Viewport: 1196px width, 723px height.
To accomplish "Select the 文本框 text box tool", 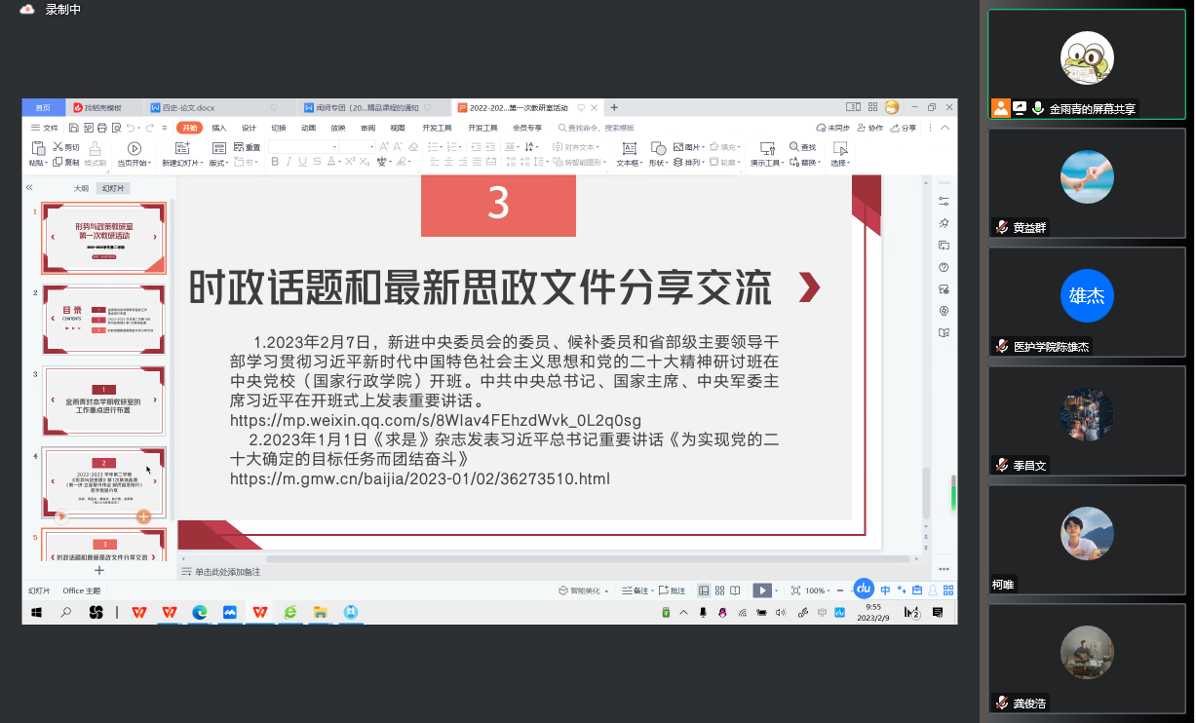I will (629, 148).
